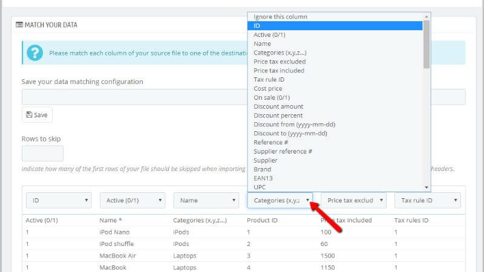Choose 'Cost price' option
This screenshot has width=484, height=272.
pos(335,88)
